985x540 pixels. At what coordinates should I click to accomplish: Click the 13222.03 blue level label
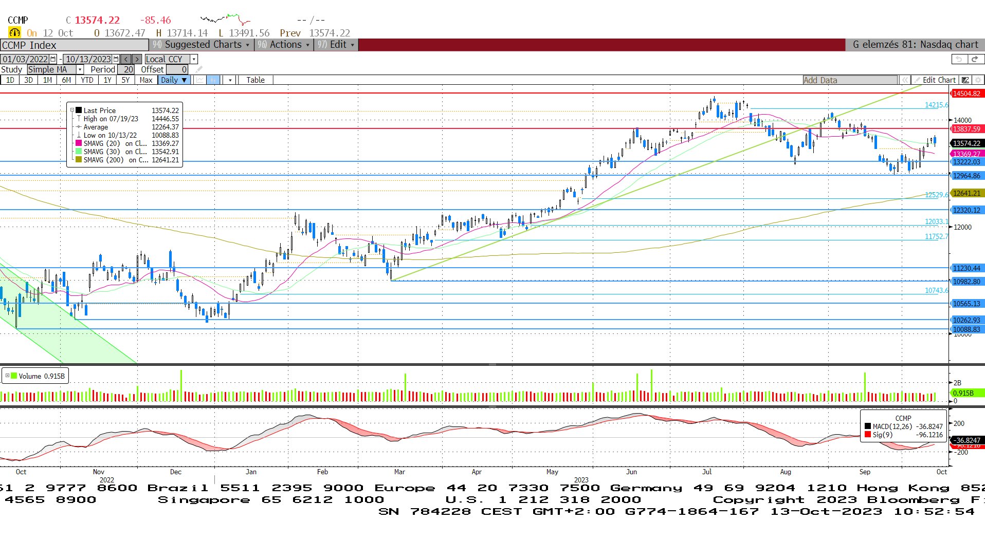pyautogui.click(x=968, y=162)
